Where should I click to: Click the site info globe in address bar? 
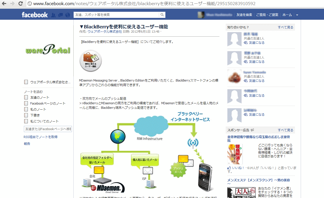coord(30,3)
